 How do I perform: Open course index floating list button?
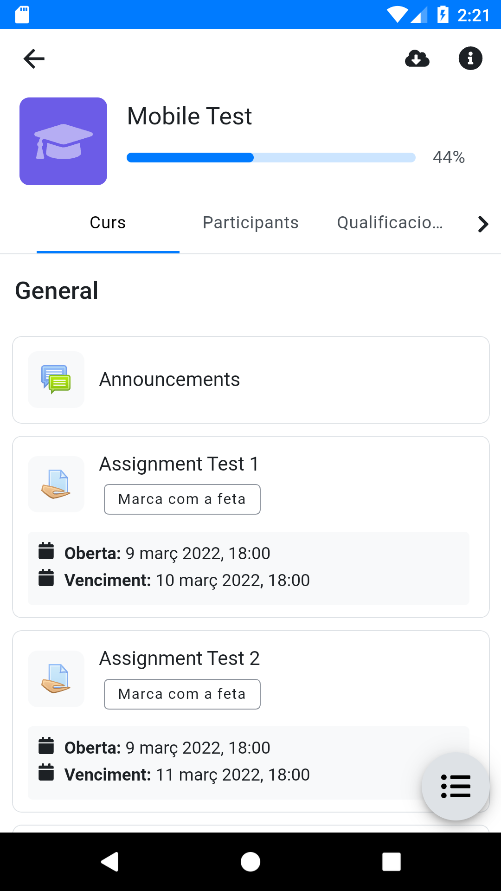coord(456,786)
